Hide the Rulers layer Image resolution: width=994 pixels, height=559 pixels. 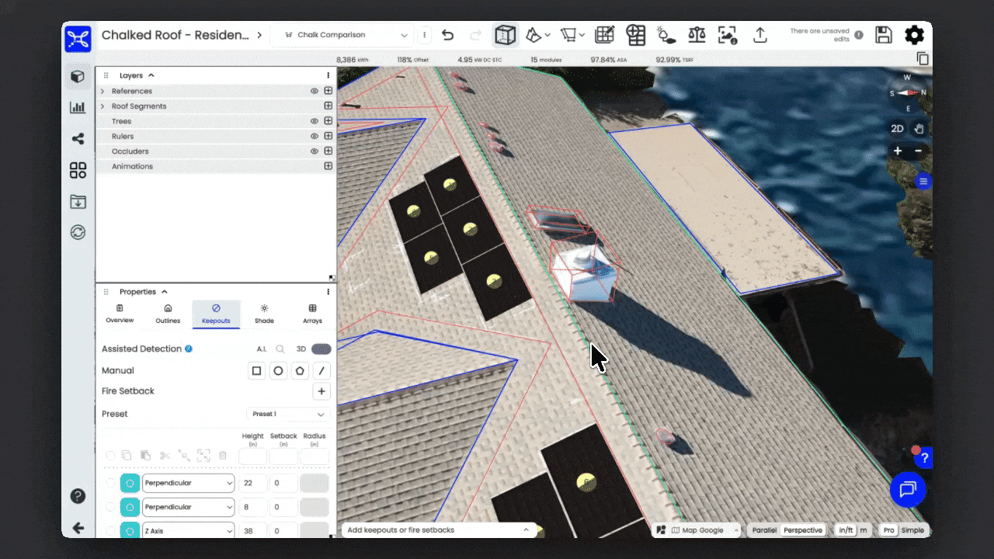pyautogui.click(x=315, y=136)
